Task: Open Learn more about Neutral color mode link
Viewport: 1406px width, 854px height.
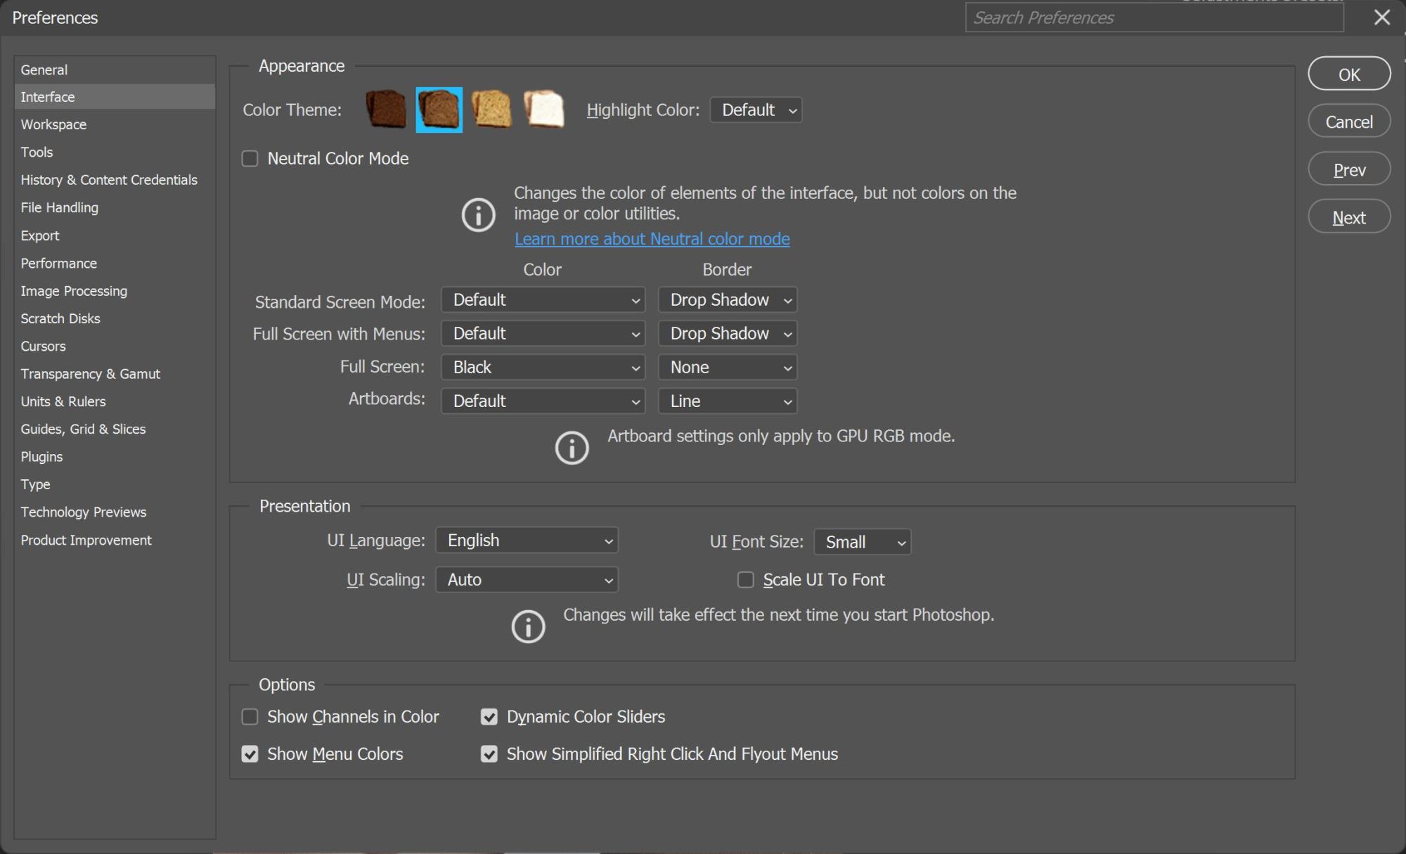Action: click(x=652, y=239)
